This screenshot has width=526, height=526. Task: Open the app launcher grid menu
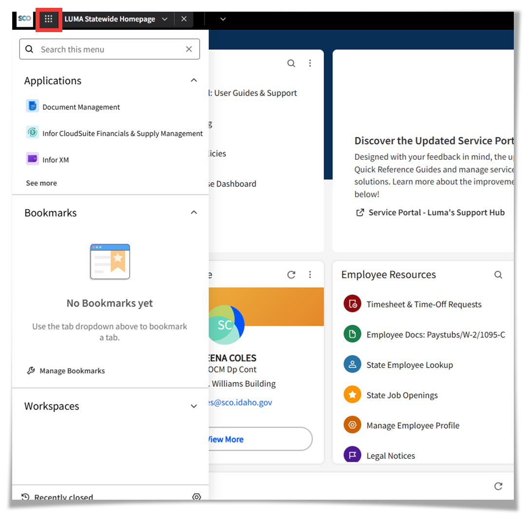[x=49, y=19]
